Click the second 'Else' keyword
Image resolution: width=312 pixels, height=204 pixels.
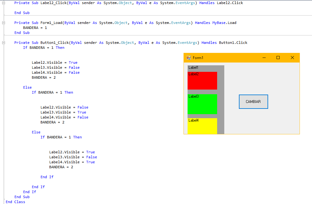coord(36,132)
